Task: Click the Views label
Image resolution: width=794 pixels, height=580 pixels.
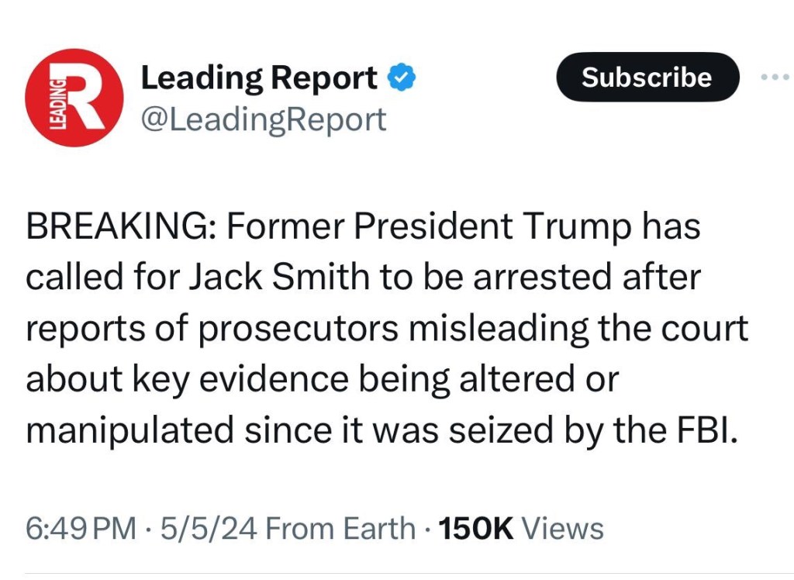Action: coord(563,529)
